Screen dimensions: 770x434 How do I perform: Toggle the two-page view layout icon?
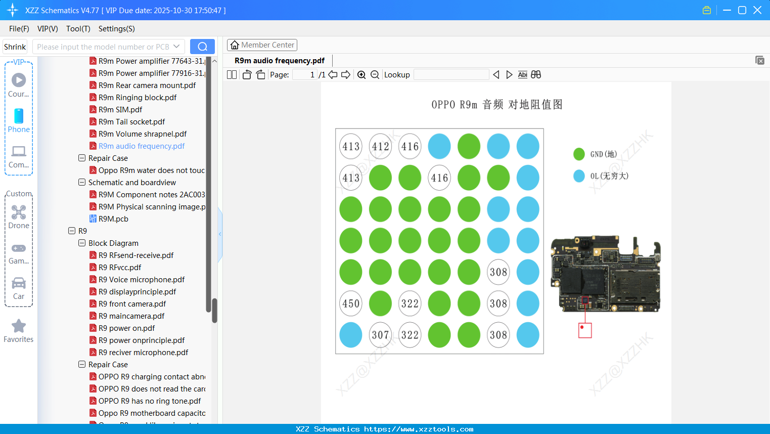pos(232,75)
